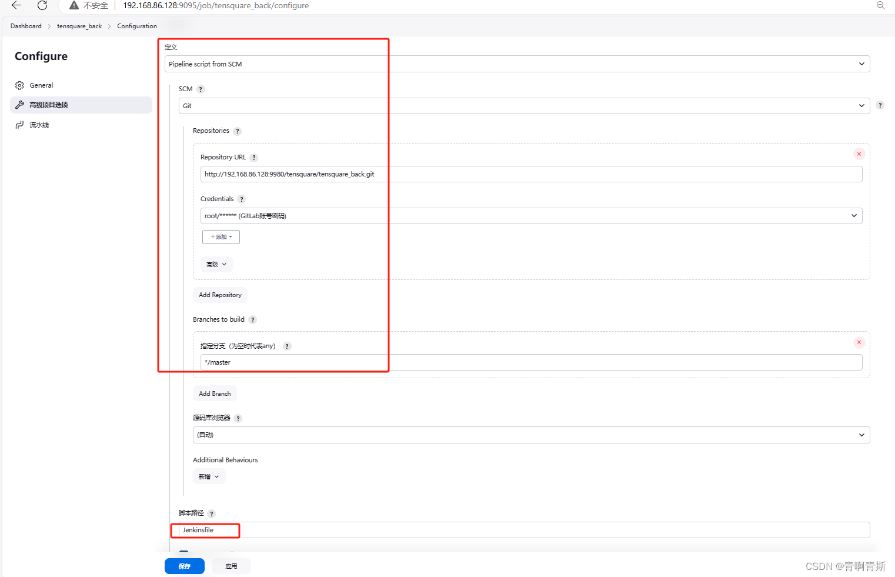This screenshot has width=895, height=577.
Task: Select the wrench icon for 高级项目选项
Action: click(x=19, y=105)
